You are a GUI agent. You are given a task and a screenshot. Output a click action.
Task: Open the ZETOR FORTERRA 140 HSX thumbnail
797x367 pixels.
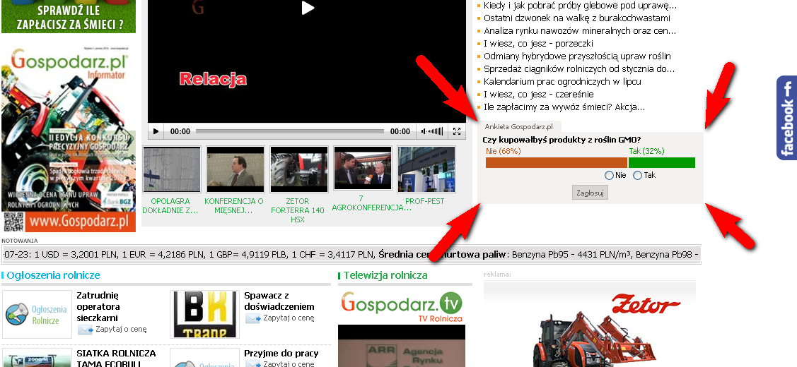[x=299, y=169]
